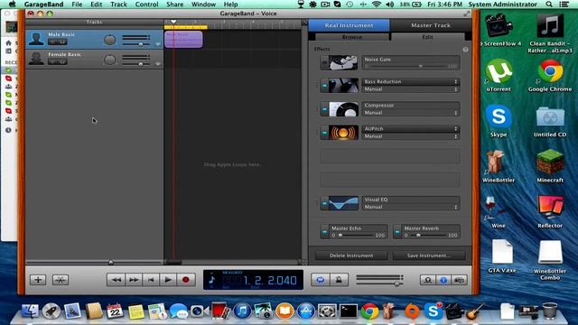
Task: Start playback with the play button
Action: point(168,280)
